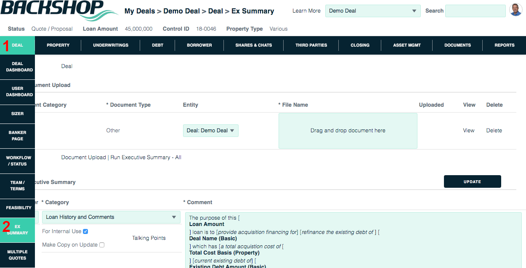Click the breadcrumb My Deals > Demo Deal > Deal > Ex Summary
The image size is (526, 268).
199,11
